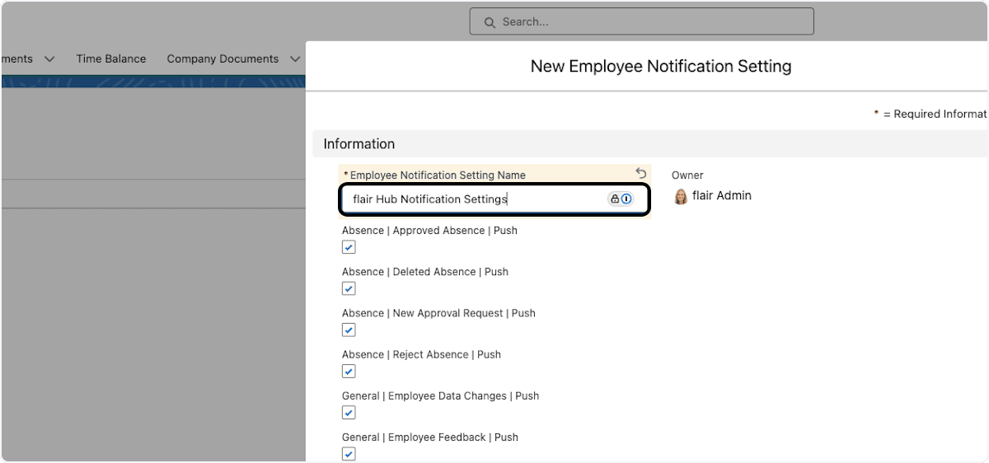Open the Company Documents tab
This screenshot has width=989, height=463.
[x=223, y=59]
